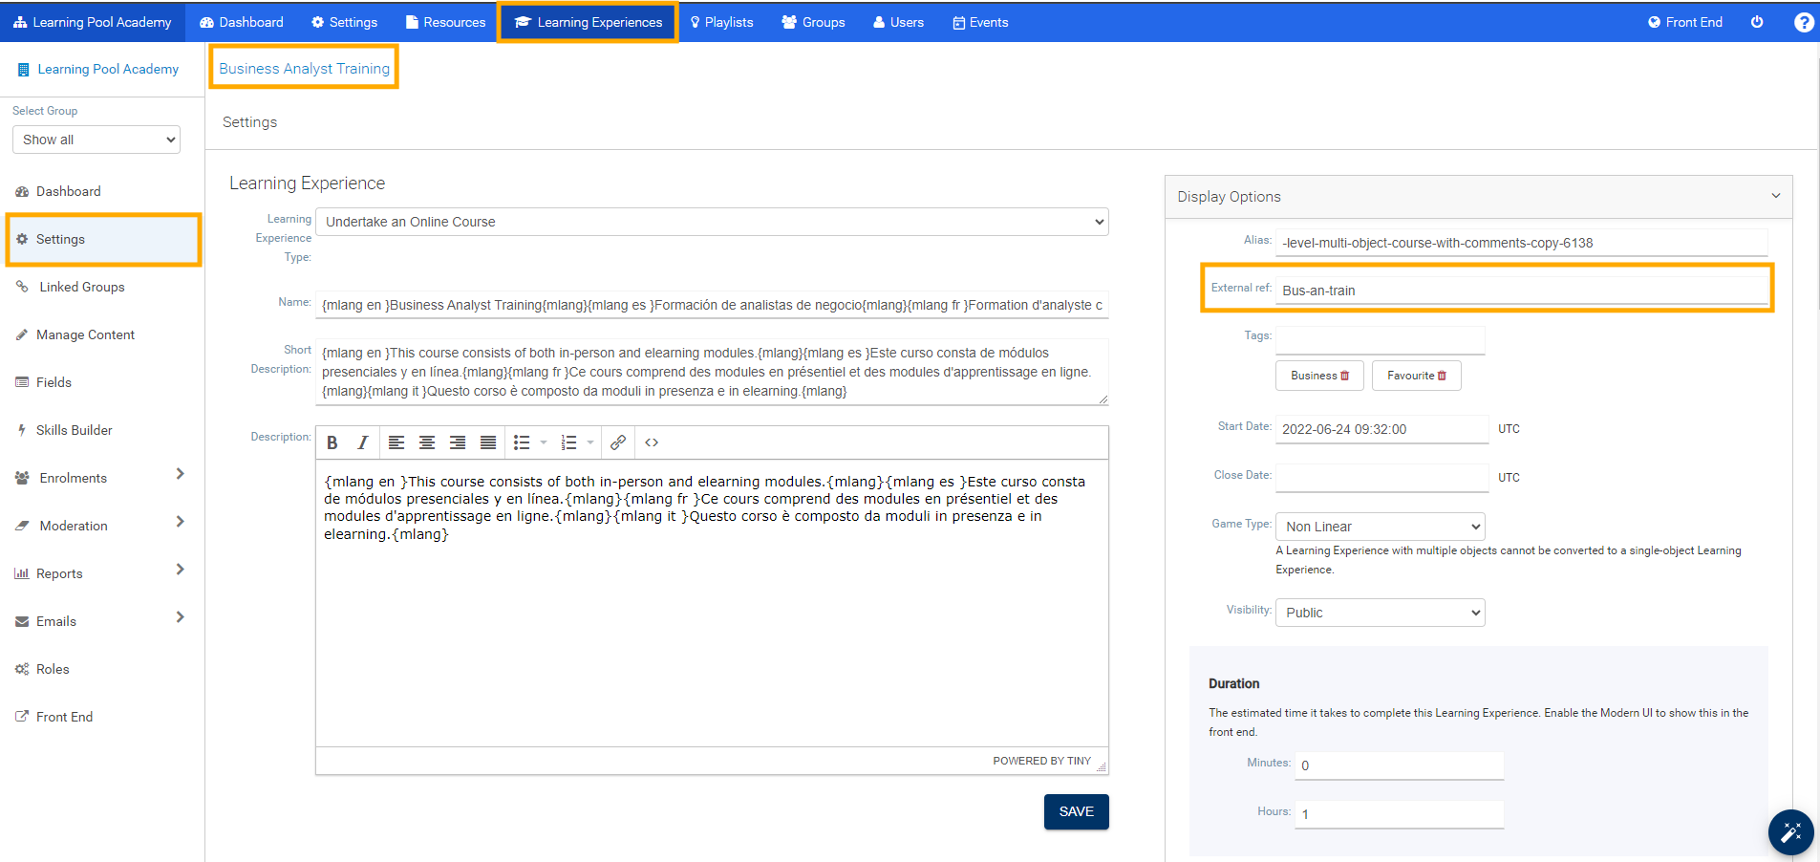Open the Game Type dropdown
This screenshot has height=862, width=1820.
click(x=1380, y=526)
